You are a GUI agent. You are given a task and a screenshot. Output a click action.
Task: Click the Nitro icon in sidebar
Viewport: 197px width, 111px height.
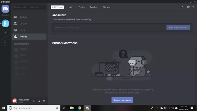[x=15, y=30]
